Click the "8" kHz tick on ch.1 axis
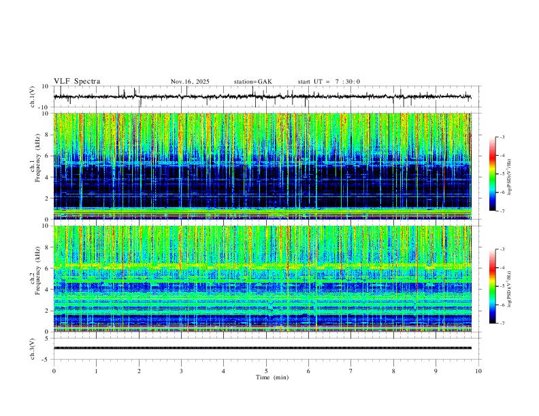Image resolution: width=539 pixels, height=416 pixels. coord(48,135)
